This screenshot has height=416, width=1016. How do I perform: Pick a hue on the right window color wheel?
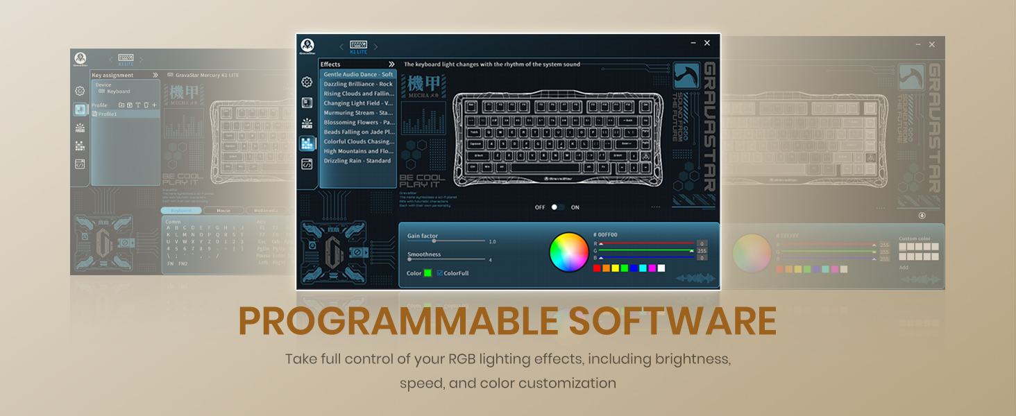[x=752, y=253]
